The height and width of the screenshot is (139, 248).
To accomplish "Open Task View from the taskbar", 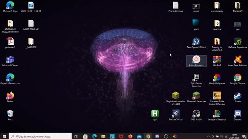I will (x=76, y=136).
